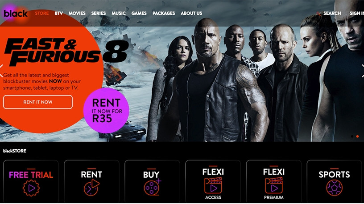Select the first carousel dot indicator
Image resolution: width=364 pixels, height=204 pixels.
(x=352, y=136)
